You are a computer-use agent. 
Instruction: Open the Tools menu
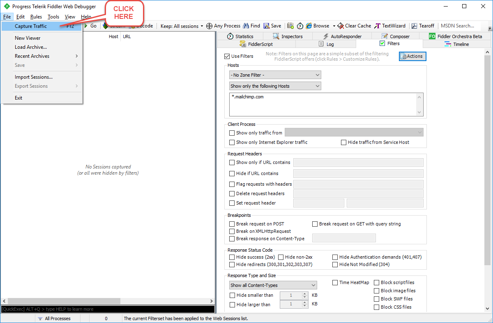[x=53, y=17]
